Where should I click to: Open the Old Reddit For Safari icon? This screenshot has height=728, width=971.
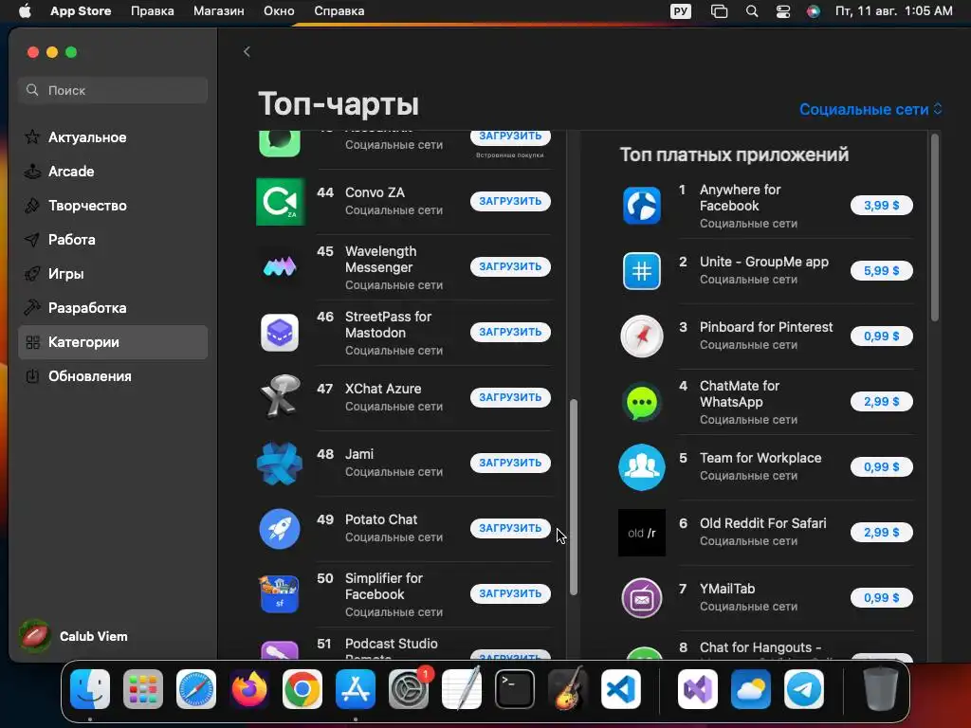642,533
